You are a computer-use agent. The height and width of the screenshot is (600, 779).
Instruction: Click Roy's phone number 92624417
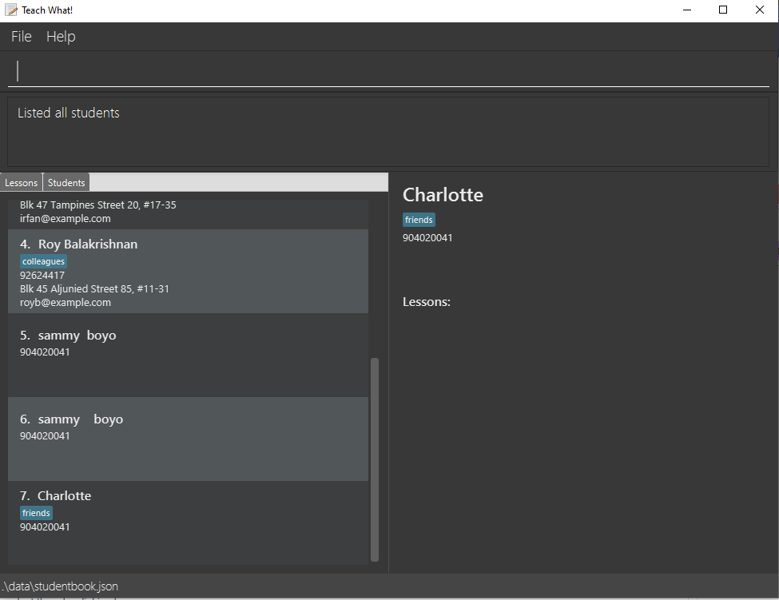(x=42, y=275)
